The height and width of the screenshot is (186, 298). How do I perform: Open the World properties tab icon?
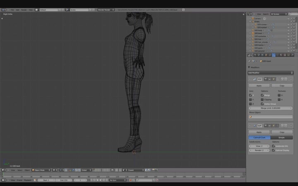pos(262,55)
